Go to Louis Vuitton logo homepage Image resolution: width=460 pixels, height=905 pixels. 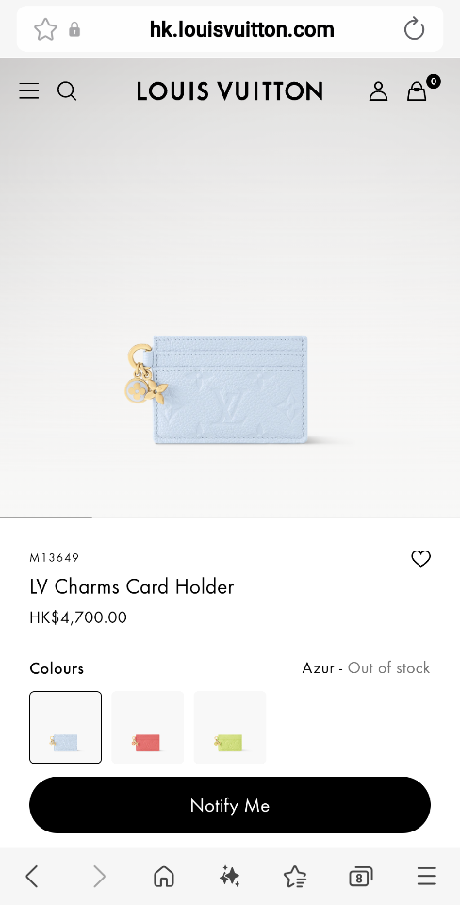pyautogui.click(x=230, y=91)
